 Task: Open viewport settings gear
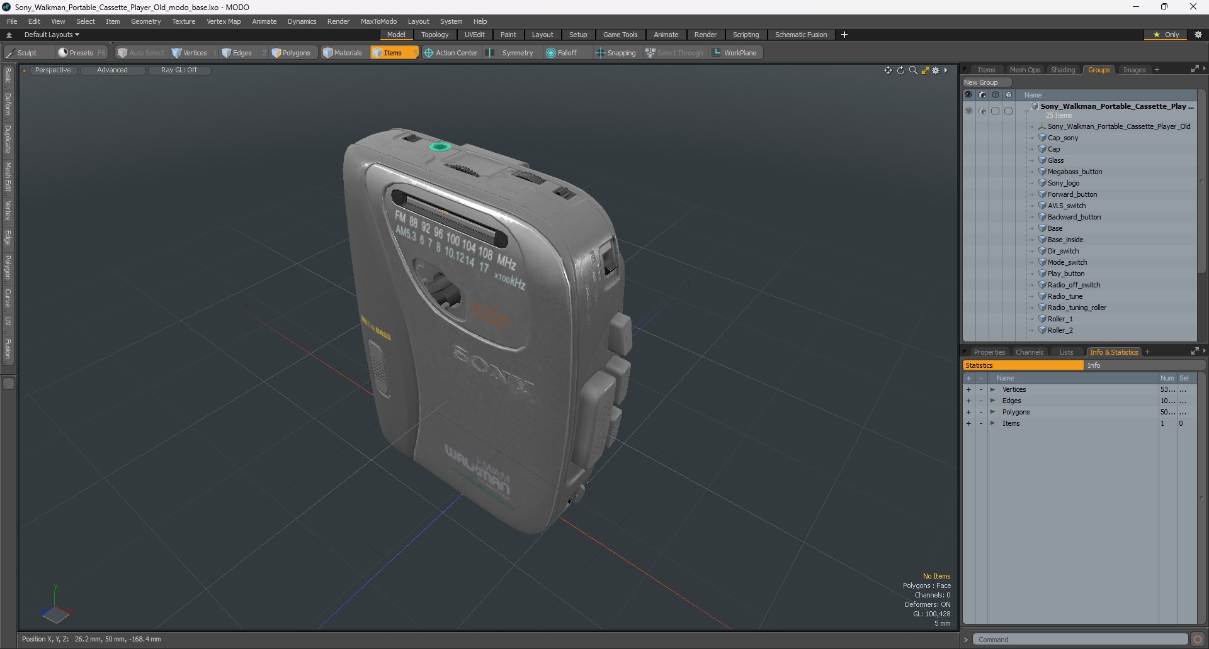coord(936,70)
